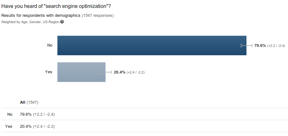Screen dimensions: 288x136
Task: Click the Results for respondents with demographics heading
Action: pyautogui.click(x=41, y=15)
